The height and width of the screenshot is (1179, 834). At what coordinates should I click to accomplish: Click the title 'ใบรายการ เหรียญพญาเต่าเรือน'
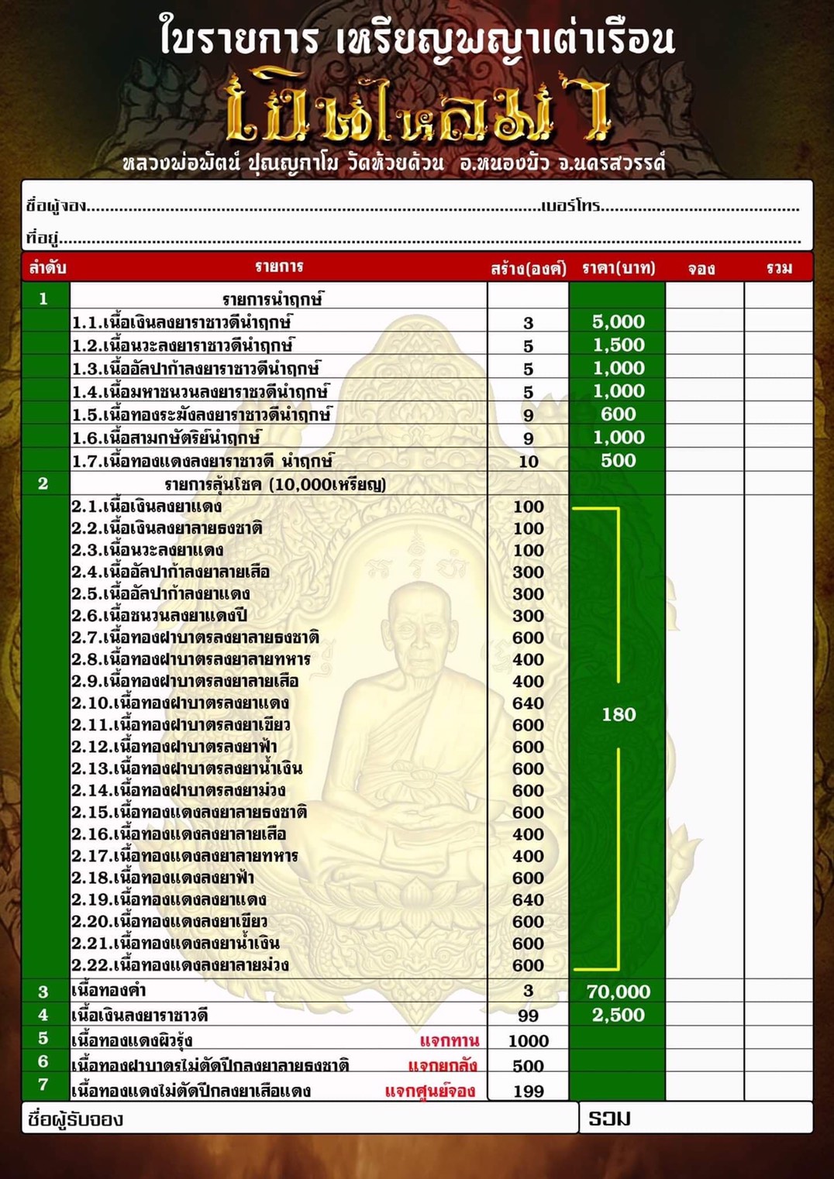pos(417,36)
